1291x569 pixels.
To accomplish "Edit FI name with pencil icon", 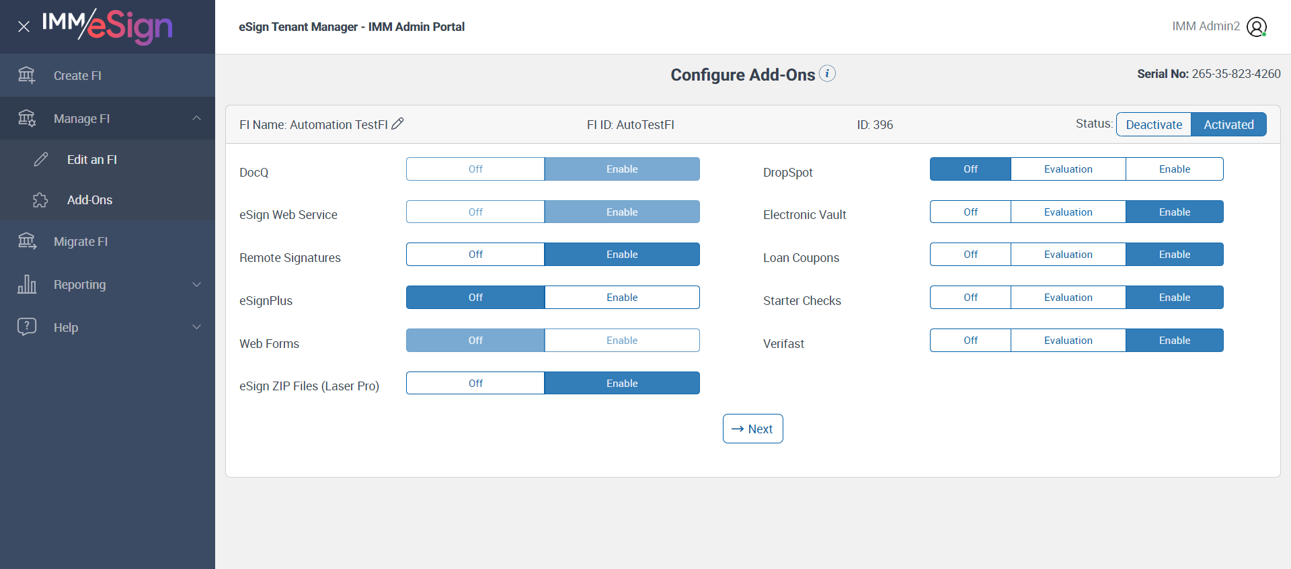I will (x=397, y=124).
